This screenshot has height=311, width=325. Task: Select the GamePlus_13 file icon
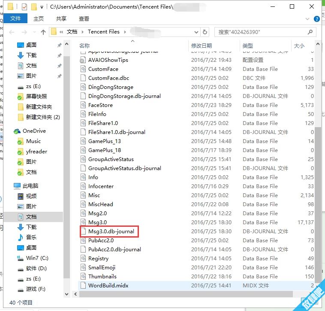coord(83,141)
